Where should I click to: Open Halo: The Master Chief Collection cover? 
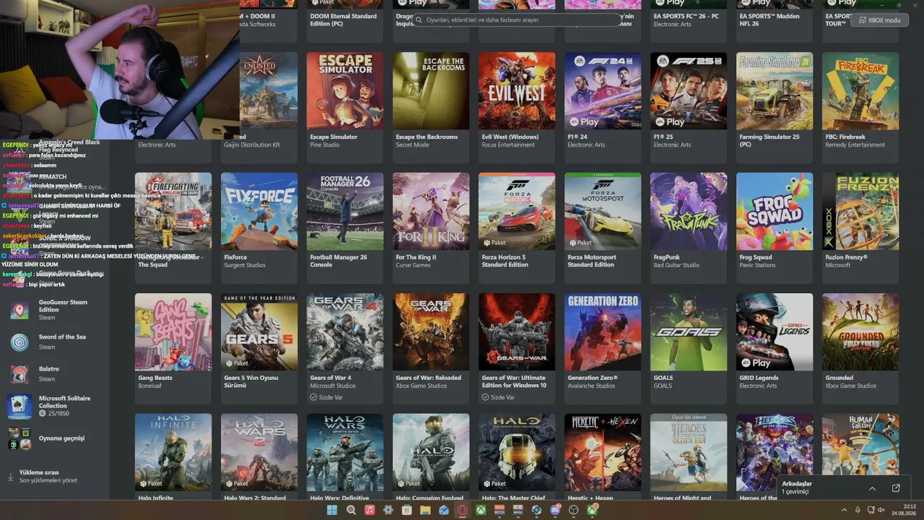pos(517,453)
